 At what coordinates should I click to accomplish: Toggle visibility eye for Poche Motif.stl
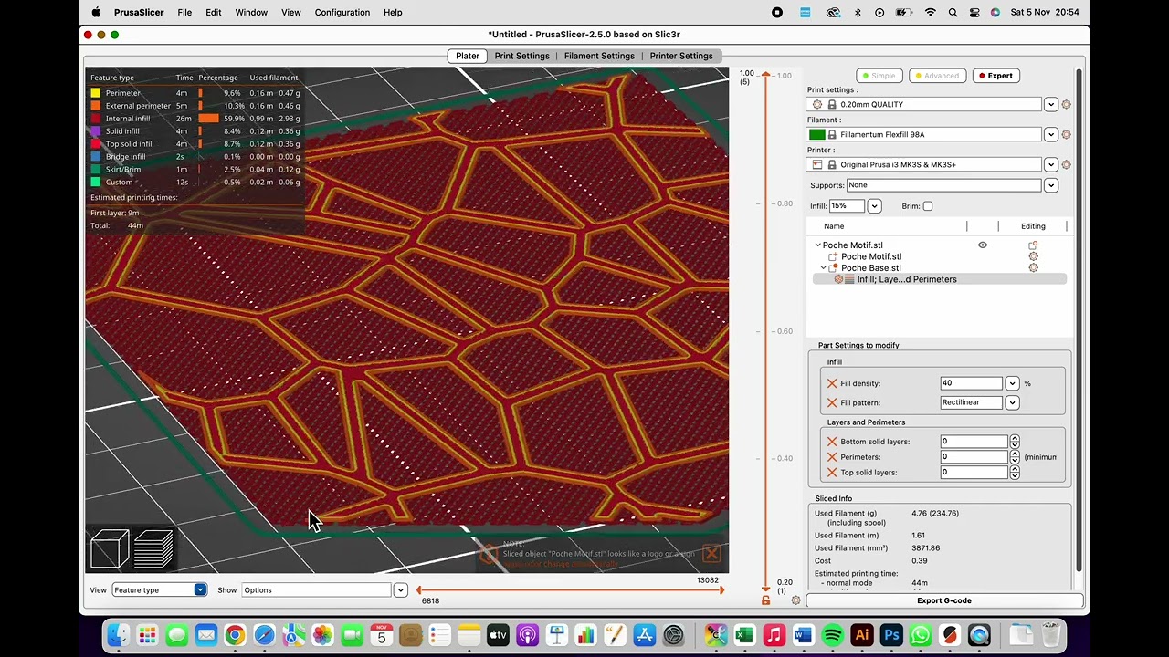[983, 245]
